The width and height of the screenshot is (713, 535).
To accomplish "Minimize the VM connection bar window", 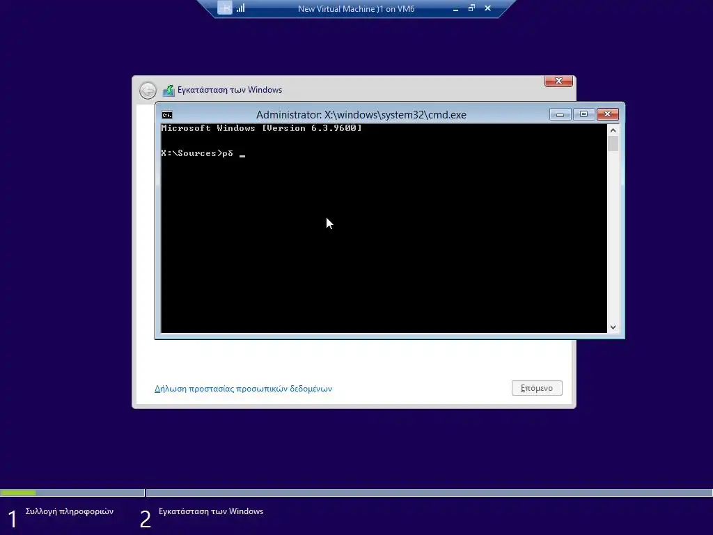I will tap(455, 8).
